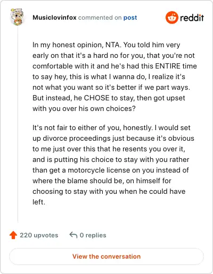Viewport: 213px width, 274px height.
Task: Open the Musiclovinfox username profile
Action: click(x=54, y=18)
